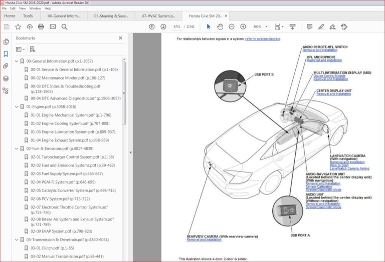Open the Sensor Calibration link
The image size is (385, 262).
319,186
